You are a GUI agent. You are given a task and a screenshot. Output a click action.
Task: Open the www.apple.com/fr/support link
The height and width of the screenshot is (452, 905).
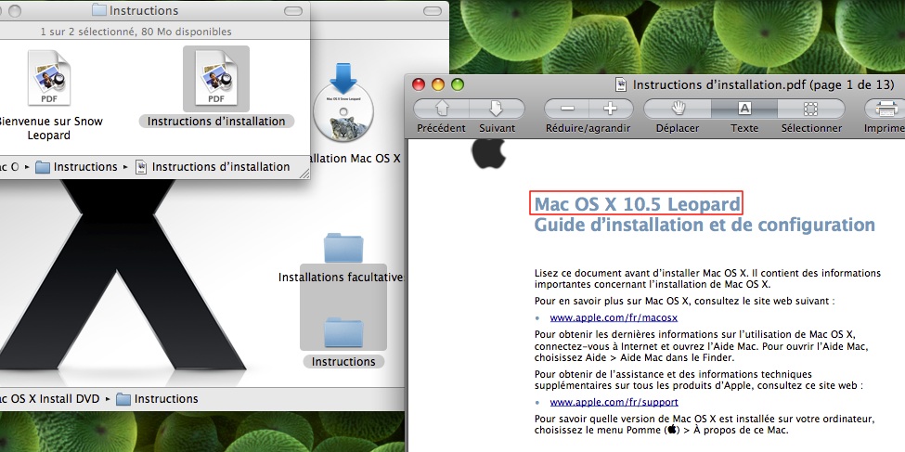pyautogui.click(x=614, y=402)
